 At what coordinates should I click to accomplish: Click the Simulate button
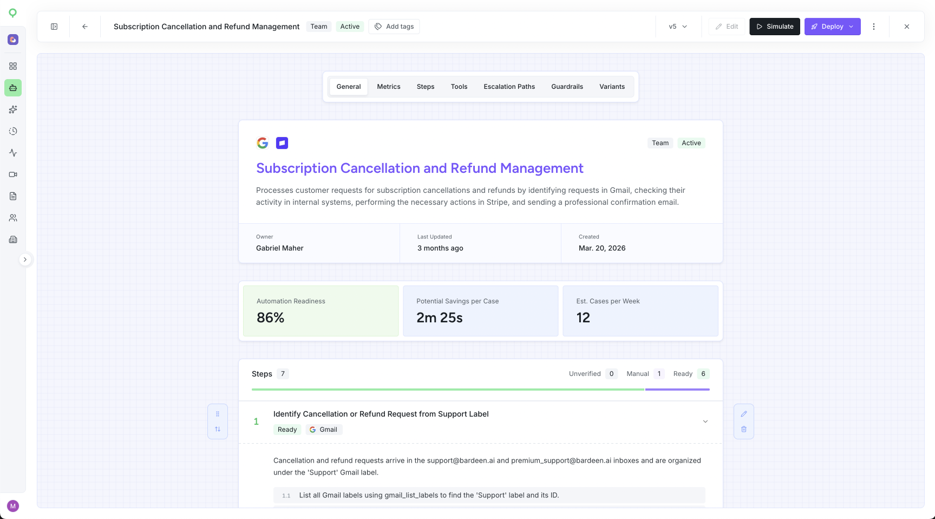[775, 27]
